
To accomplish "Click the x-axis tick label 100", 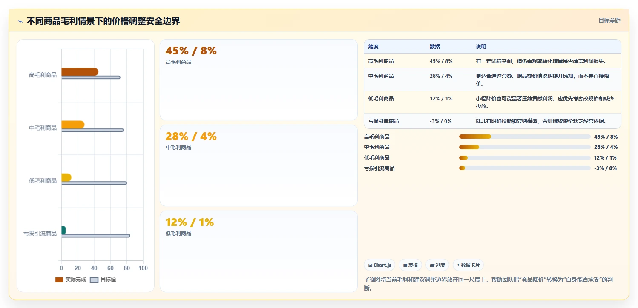I will 143,268.
